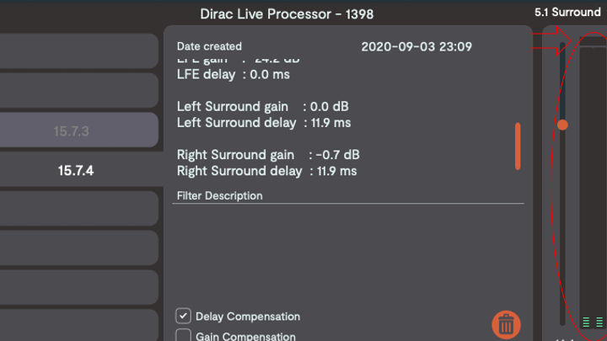Click the Right Surround gain readout

(x=268, y=155)
